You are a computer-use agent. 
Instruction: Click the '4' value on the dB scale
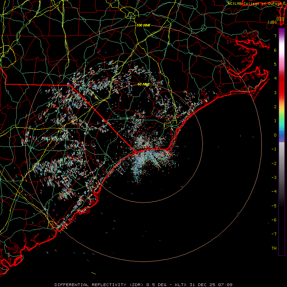(275, 78)
